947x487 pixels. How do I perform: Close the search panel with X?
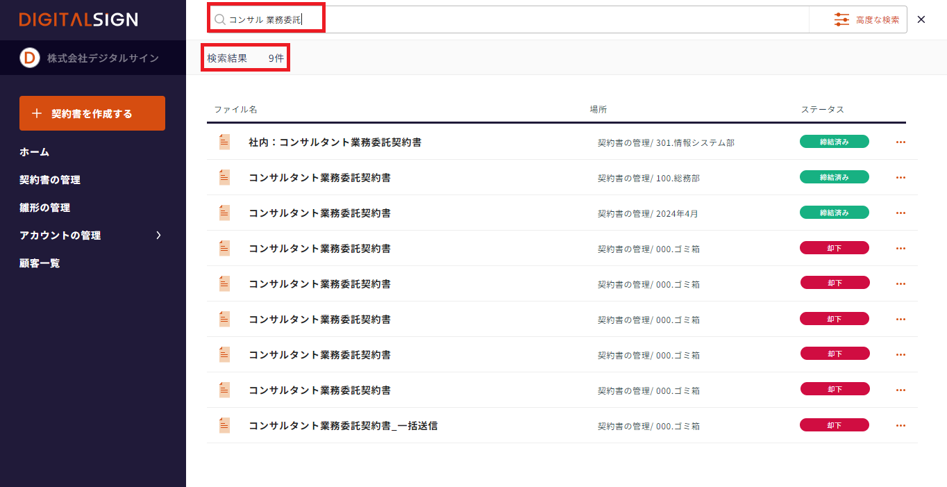(x=921, y=19)
